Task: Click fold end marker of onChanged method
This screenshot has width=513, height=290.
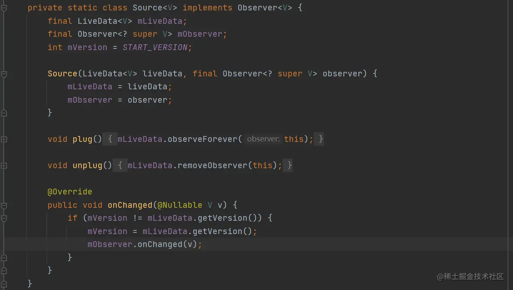Action: (4, 270)
